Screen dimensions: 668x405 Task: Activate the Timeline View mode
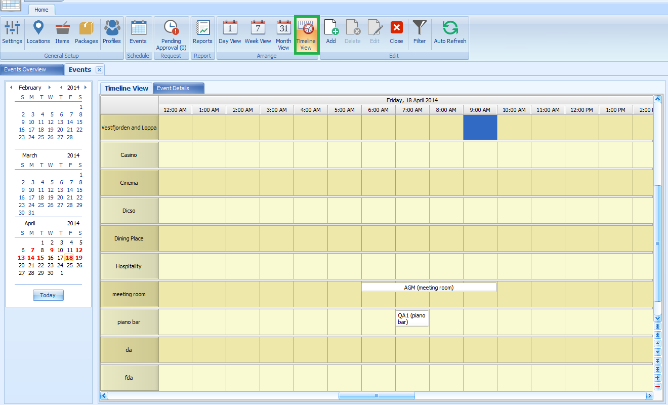[x=306, y=32]
